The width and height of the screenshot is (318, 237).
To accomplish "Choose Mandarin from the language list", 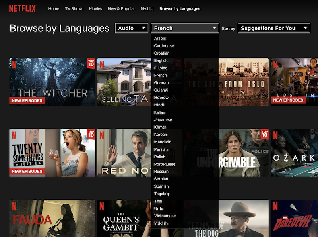I will (x=163, y=142).
